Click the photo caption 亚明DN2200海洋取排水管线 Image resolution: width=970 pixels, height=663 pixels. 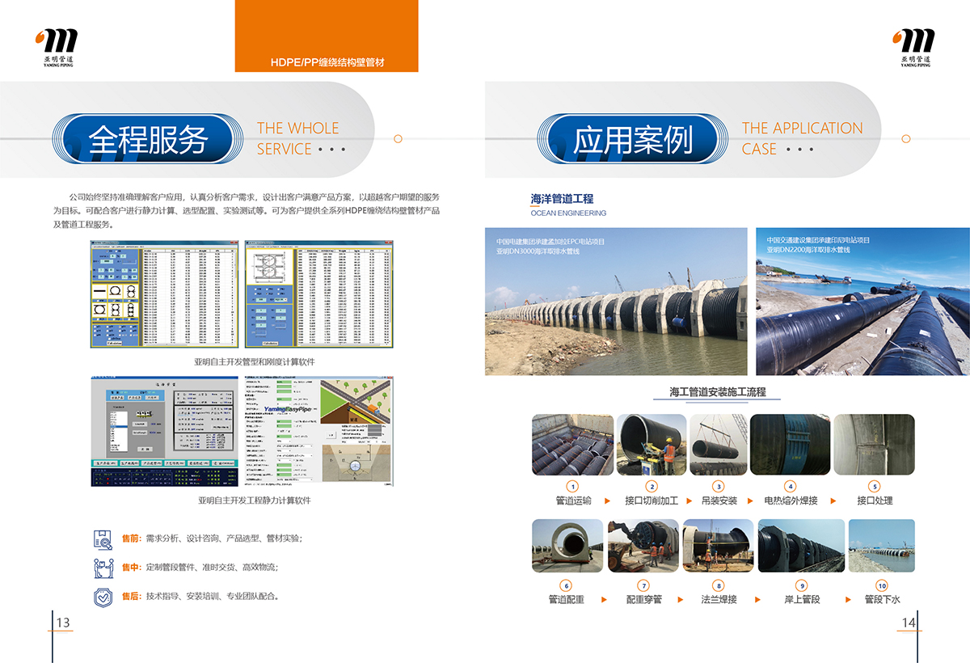click(x=808, y=250)
